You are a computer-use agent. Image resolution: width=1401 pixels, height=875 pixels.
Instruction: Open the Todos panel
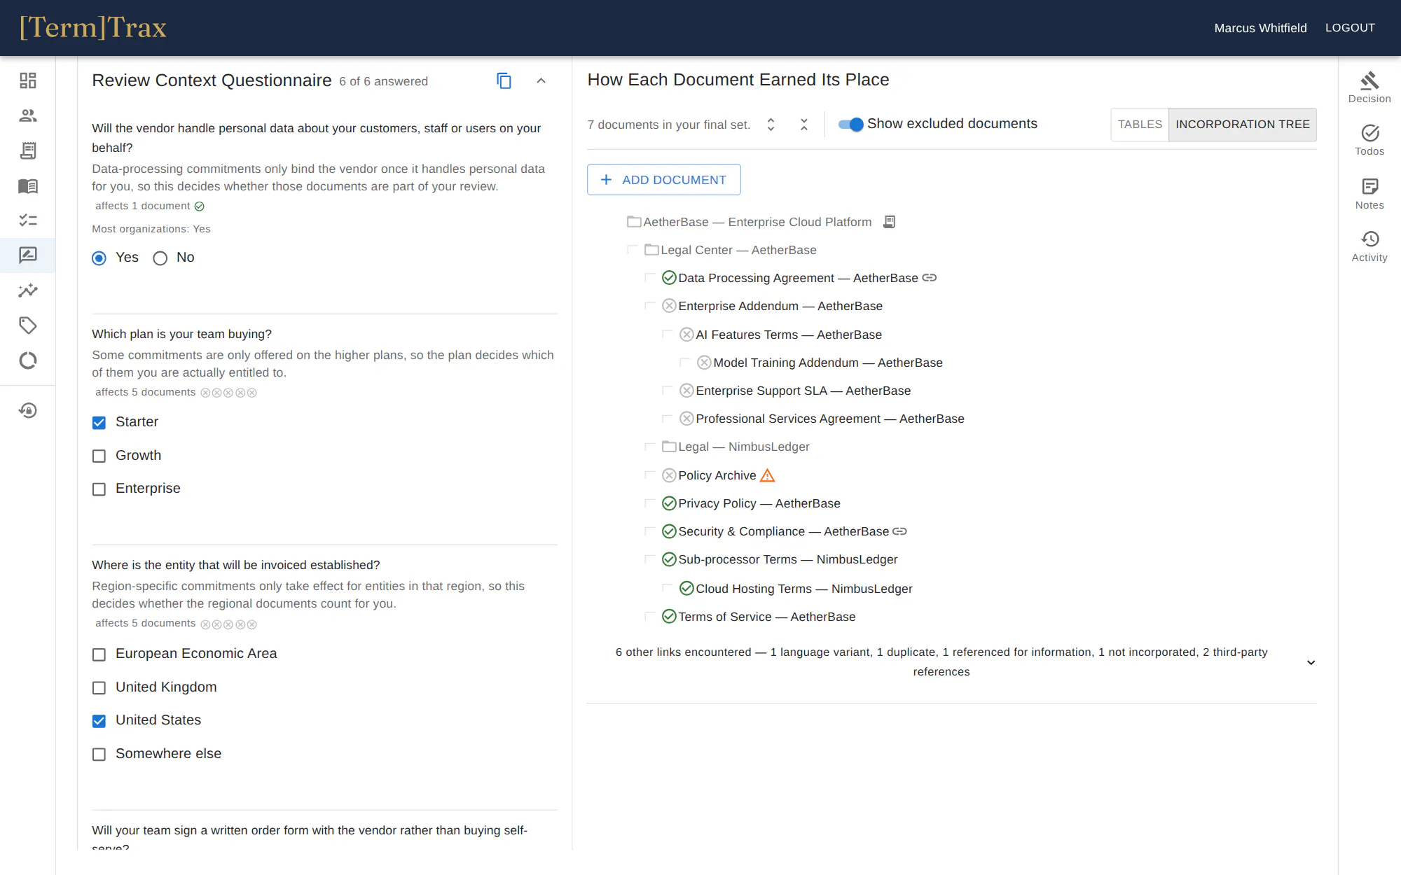pos(1369,140)
